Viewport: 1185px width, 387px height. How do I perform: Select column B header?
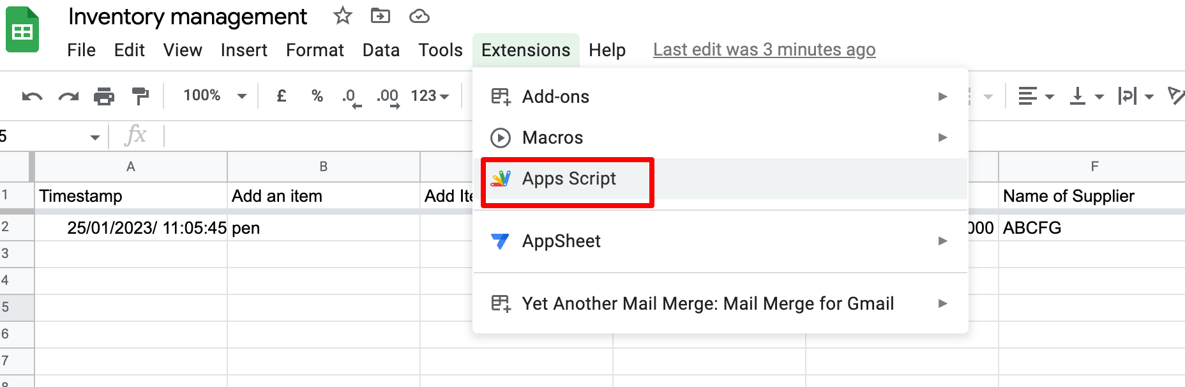(x=324, y=167)
